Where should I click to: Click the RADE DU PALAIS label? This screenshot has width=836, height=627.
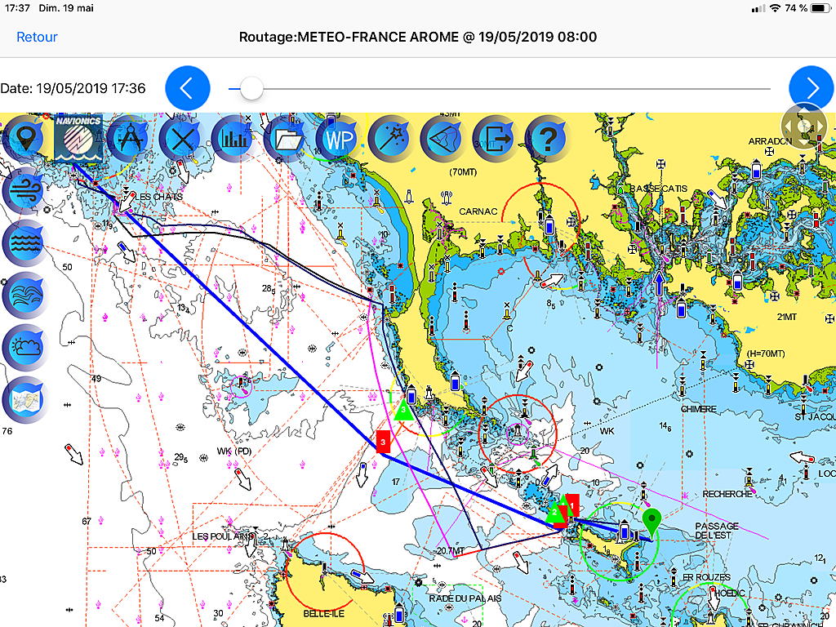tap(465, 598)
